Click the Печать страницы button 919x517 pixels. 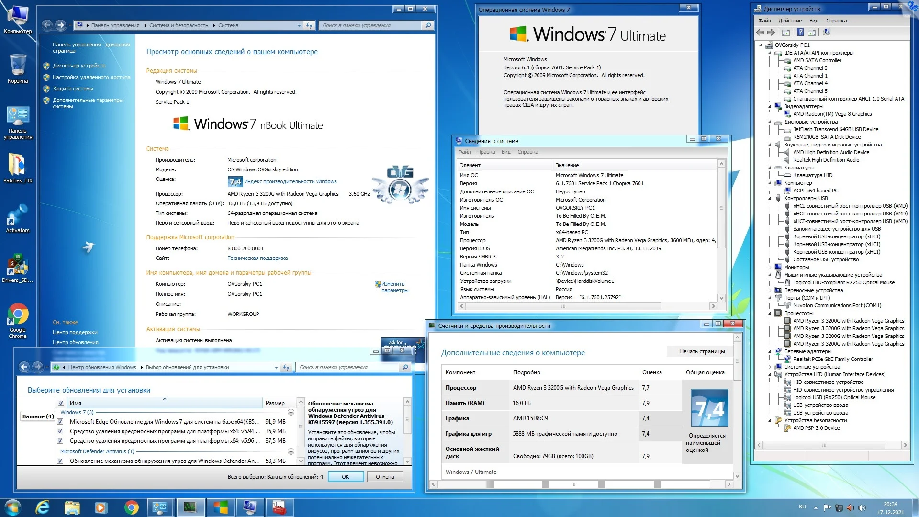pos(702,351)
